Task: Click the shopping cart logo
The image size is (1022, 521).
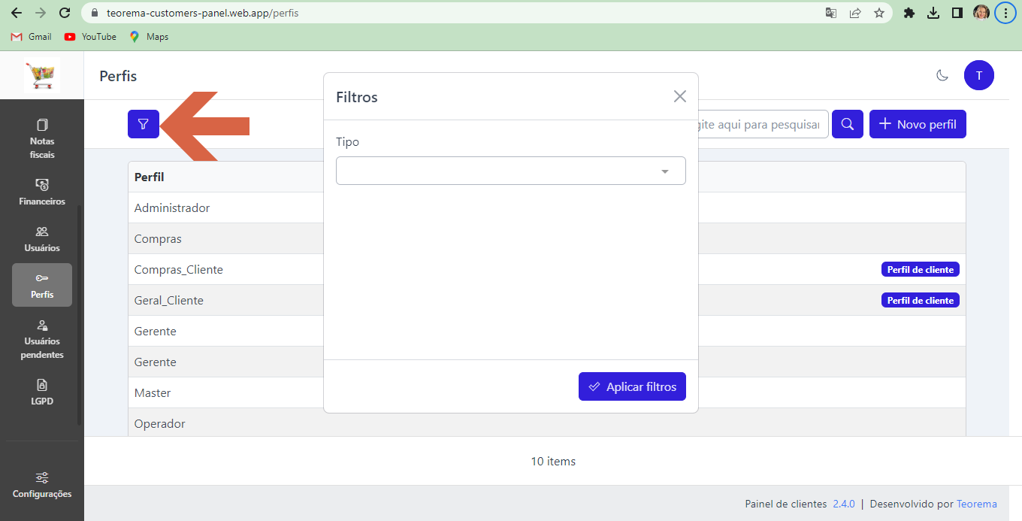Action: point(42,75)
